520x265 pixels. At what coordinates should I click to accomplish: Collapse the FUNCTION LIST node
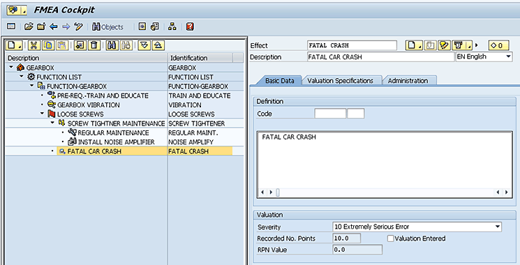click(22, 77)
